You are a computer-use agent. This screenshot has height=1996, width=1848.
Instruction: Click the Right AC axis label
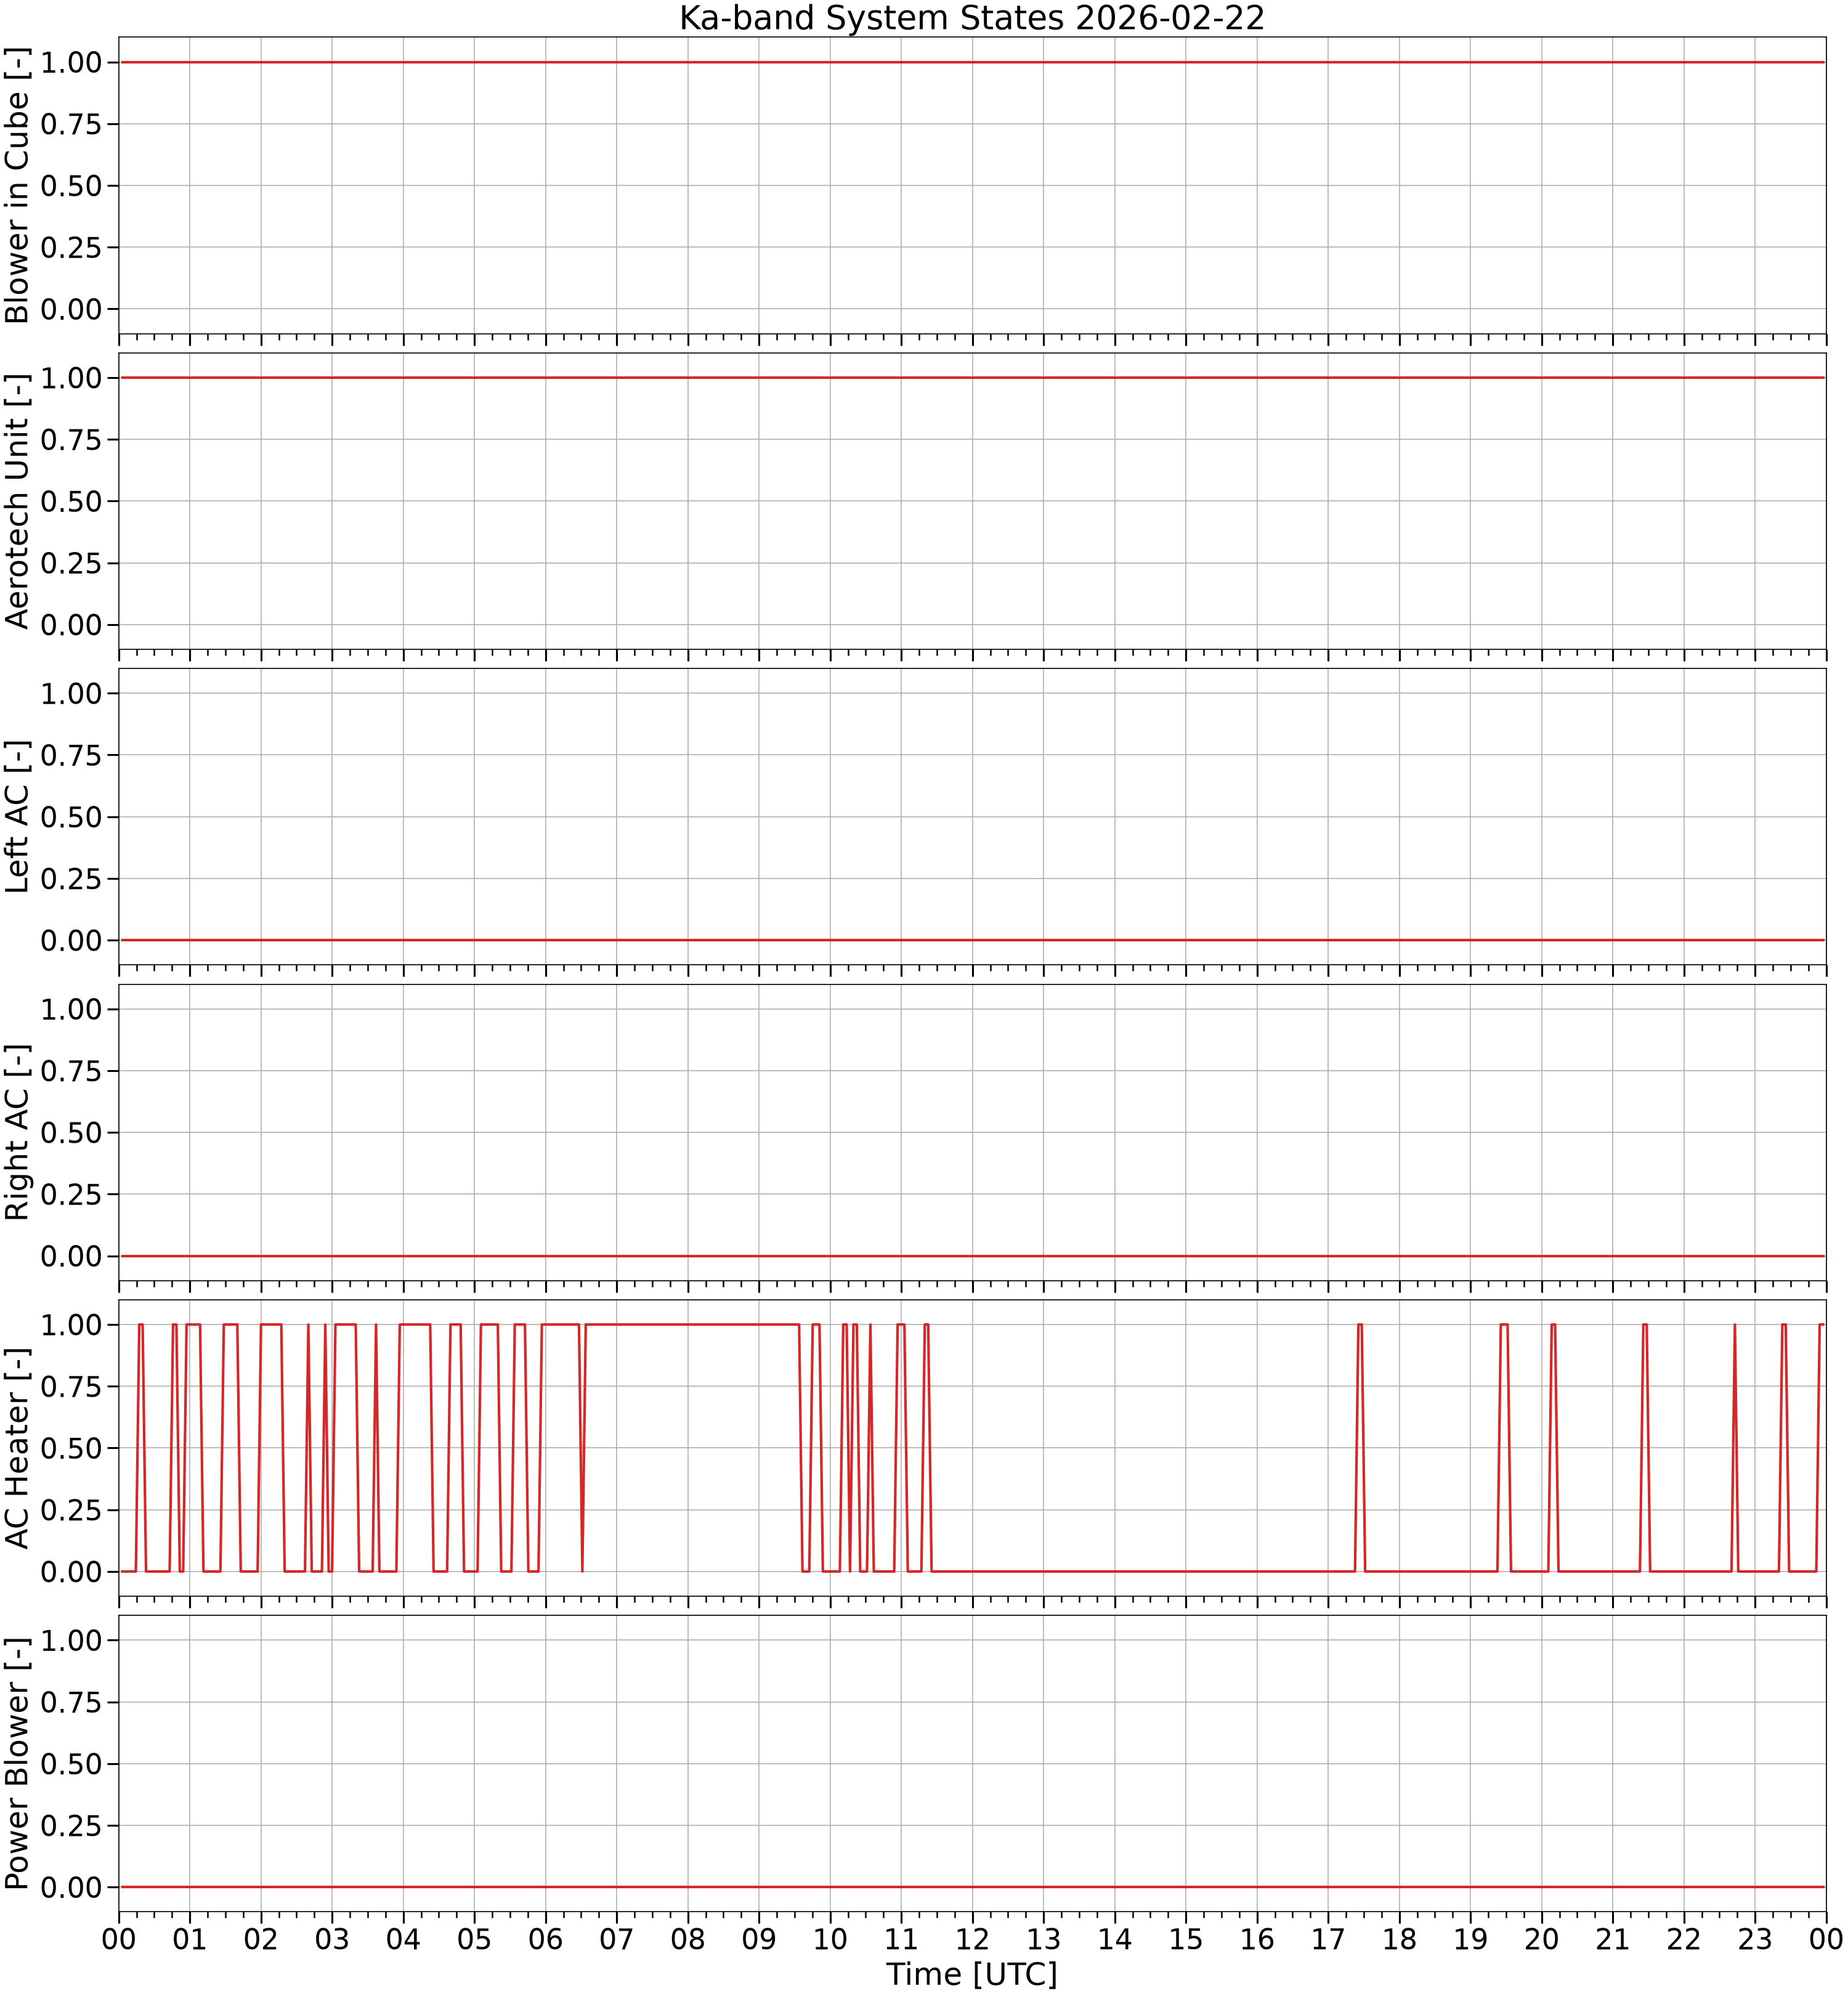17,1132
